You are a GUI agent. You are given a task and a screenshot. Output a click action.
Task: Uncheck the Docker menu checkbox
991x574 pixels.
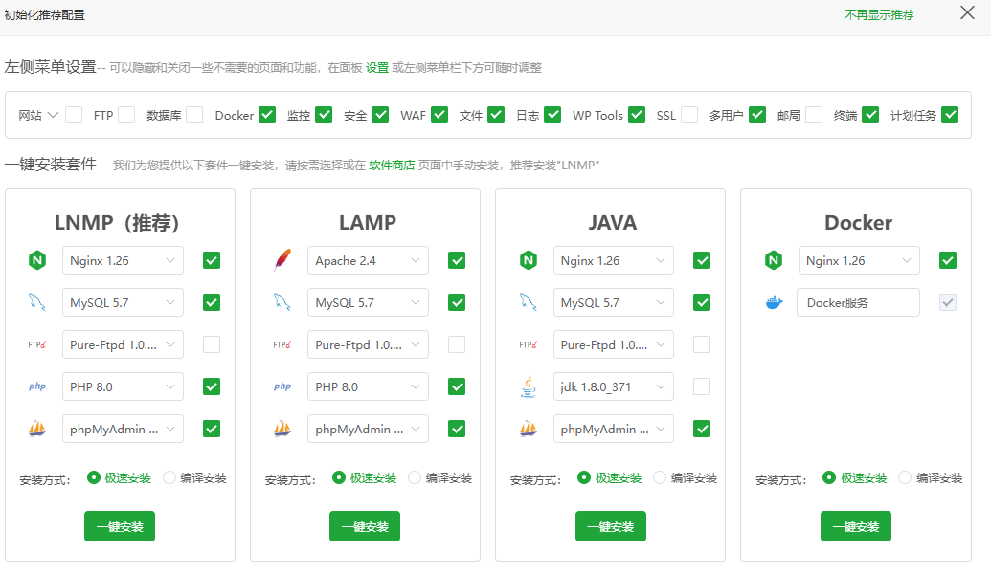267,115
